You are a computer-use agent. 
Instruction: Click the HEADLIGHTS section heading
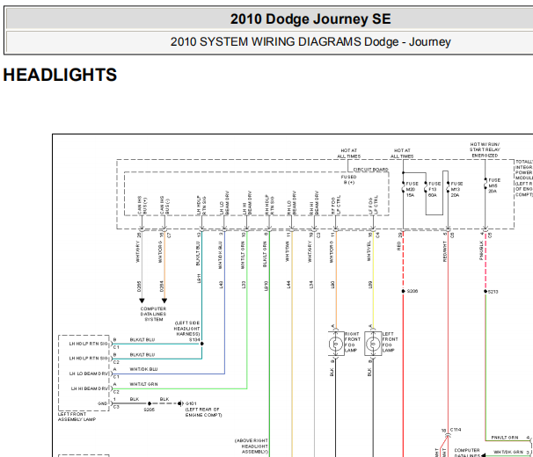(60, 75)
